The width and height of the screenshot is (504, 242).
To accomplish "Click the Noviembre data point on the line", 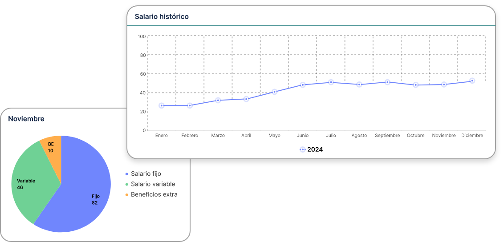I will [444, 85].
